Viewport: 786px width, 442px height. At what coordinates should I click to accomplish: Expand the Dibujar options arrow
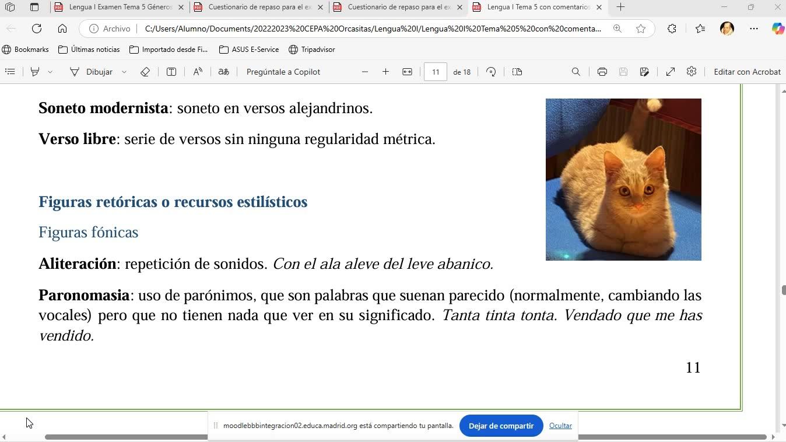[124, 72]
